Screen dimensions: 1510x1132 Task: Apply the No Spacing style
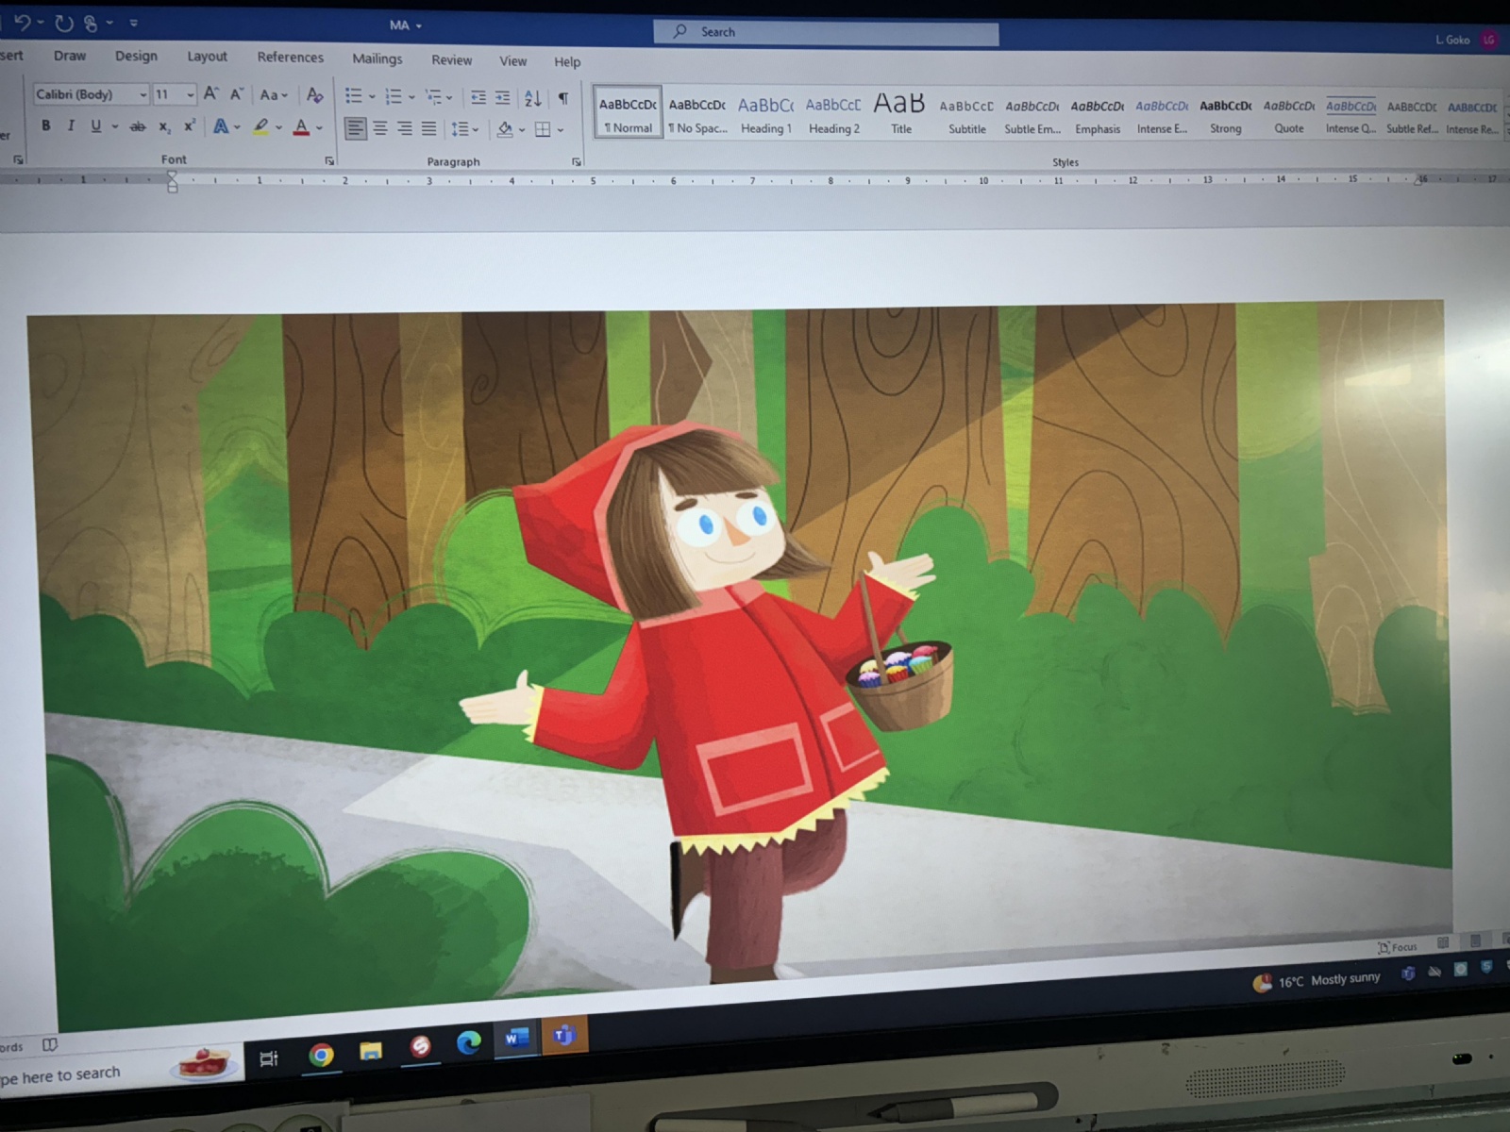(x=697, y=114)
